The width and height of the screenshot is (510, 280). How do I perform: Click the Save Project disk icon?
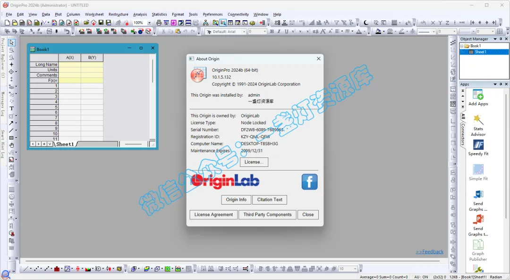101,23
